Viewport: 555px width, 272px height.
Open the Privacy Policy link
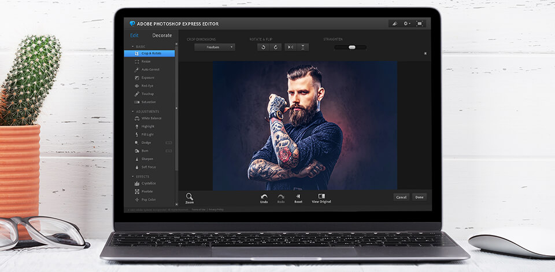coord(216,209)
